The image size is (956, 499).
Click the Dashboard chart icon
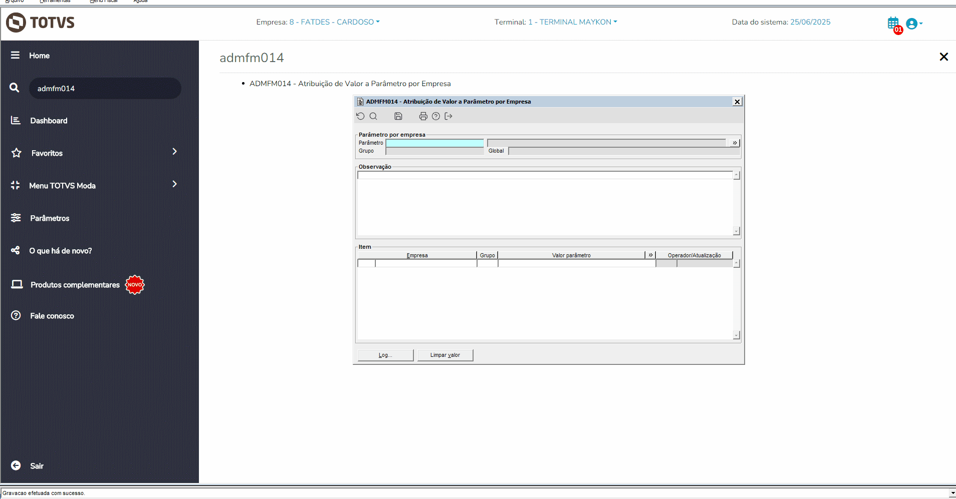tap(16, 120)
